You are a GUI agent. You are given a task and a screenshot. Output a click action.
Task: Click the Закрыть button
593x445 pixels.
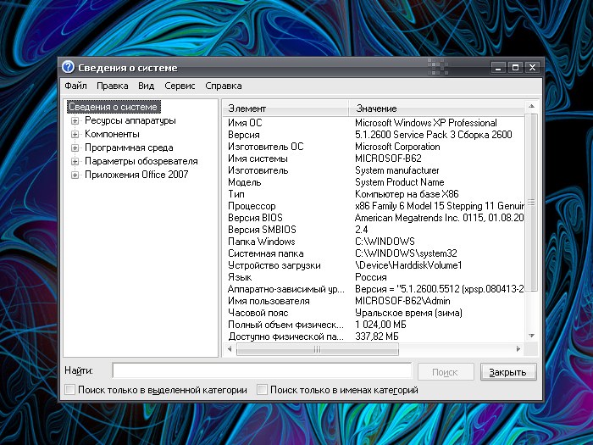click(508, 372)
